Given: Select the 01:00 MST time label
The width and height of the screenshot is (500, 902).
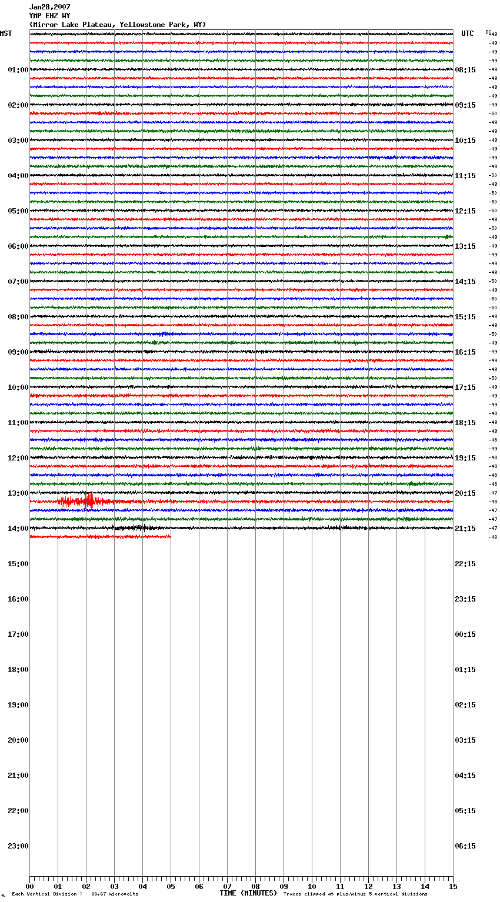Looking at the screenshot, I should (x=18, y=70).
